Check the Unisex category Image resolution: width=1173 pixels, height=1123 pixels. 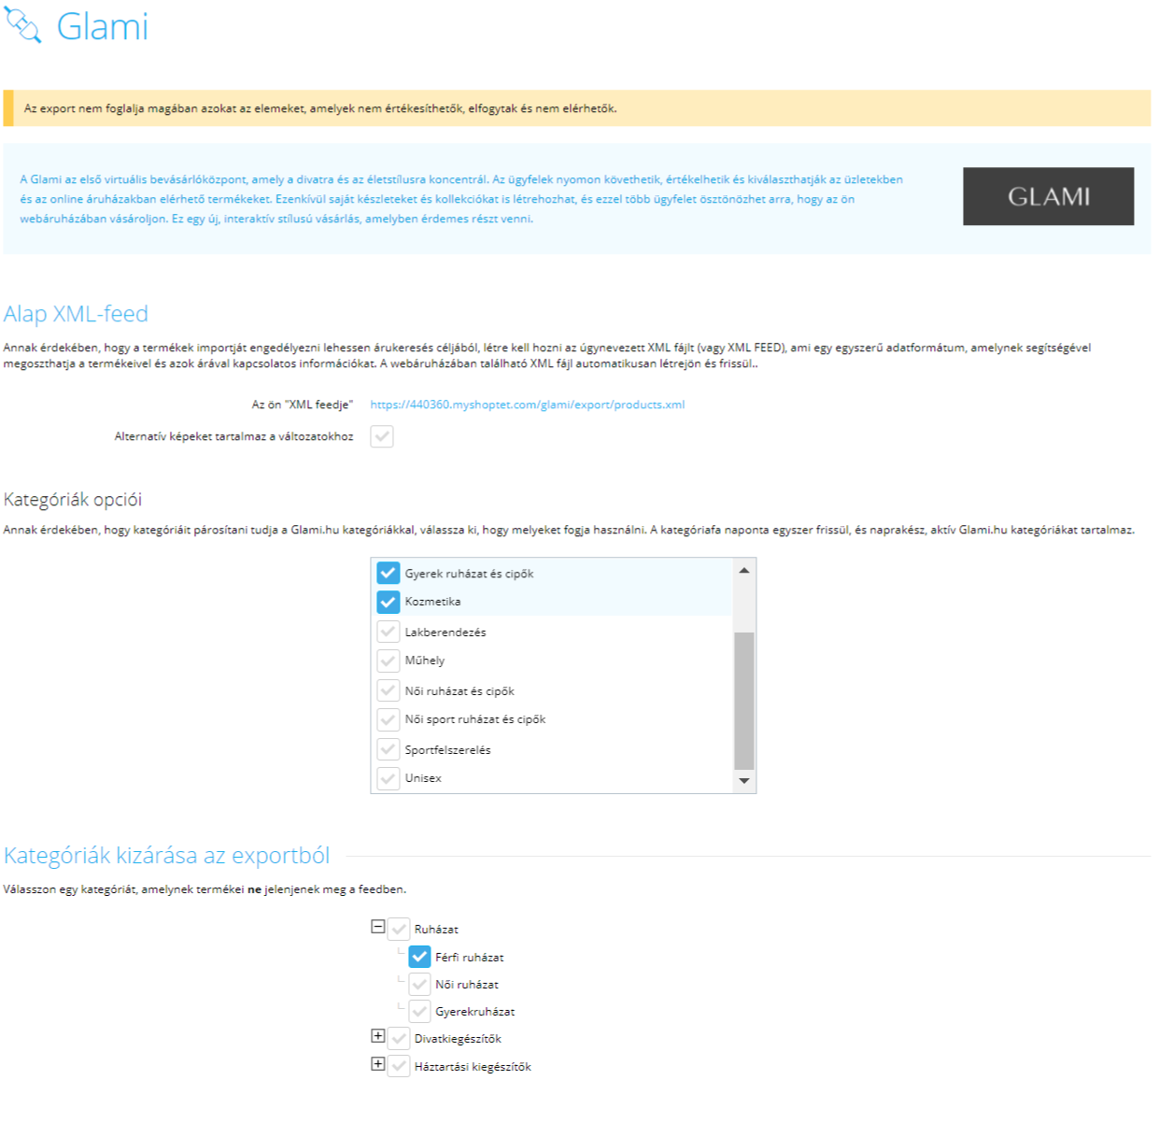click(x=389, y=778)
